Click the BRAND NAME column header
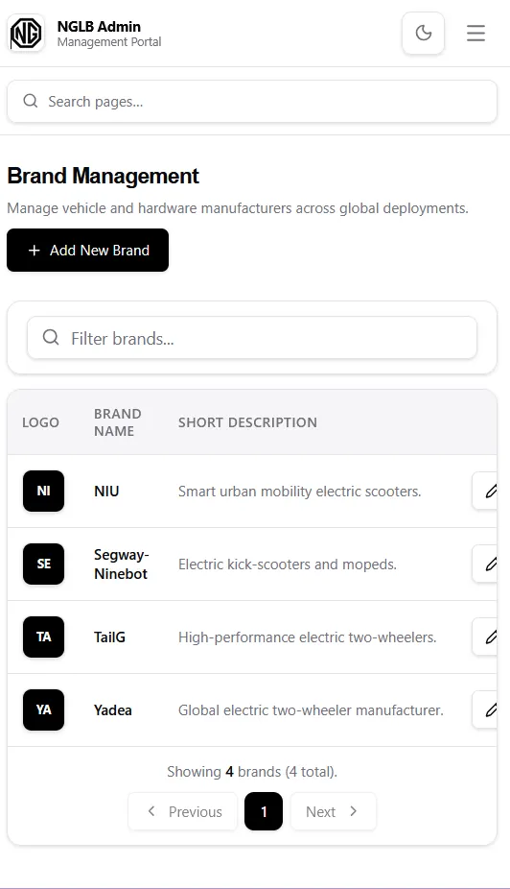The height and width of the screenshot is (889, 510). 118,422
